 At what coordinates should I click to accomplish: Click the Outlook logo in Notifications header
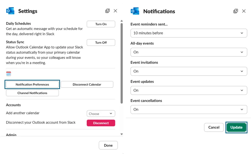coord(135,11)
